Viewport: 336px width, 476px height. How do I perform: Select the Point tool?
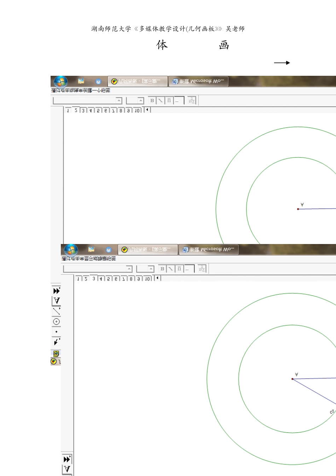pyautogui.click(x=57, y=332)
